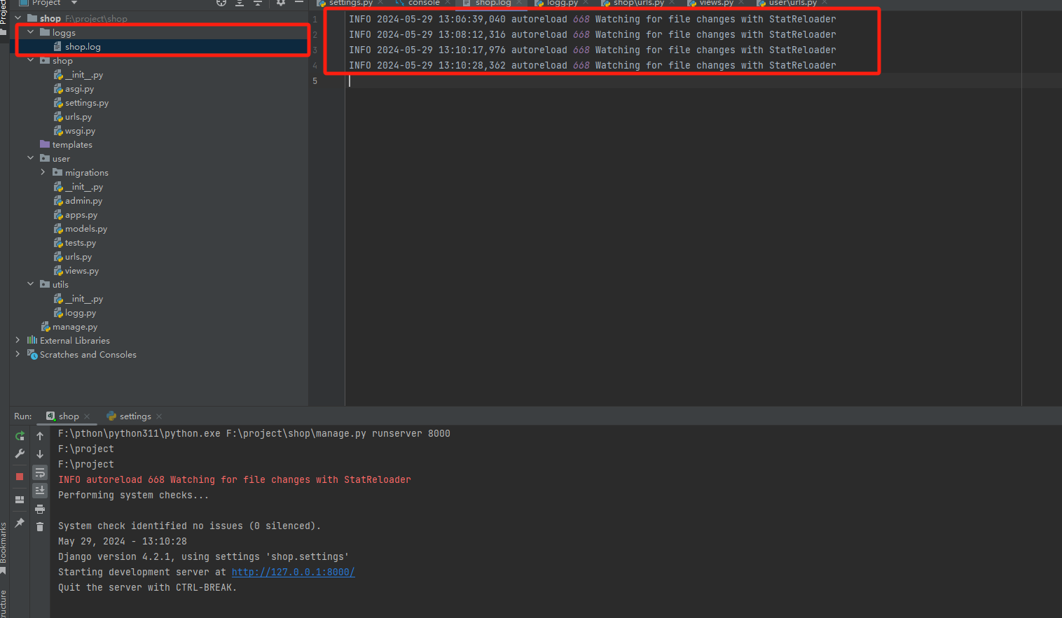Open the Structure side tool window
Image resolution: width=1062 pixels, height=618 pixels.
tap(4, 603)
